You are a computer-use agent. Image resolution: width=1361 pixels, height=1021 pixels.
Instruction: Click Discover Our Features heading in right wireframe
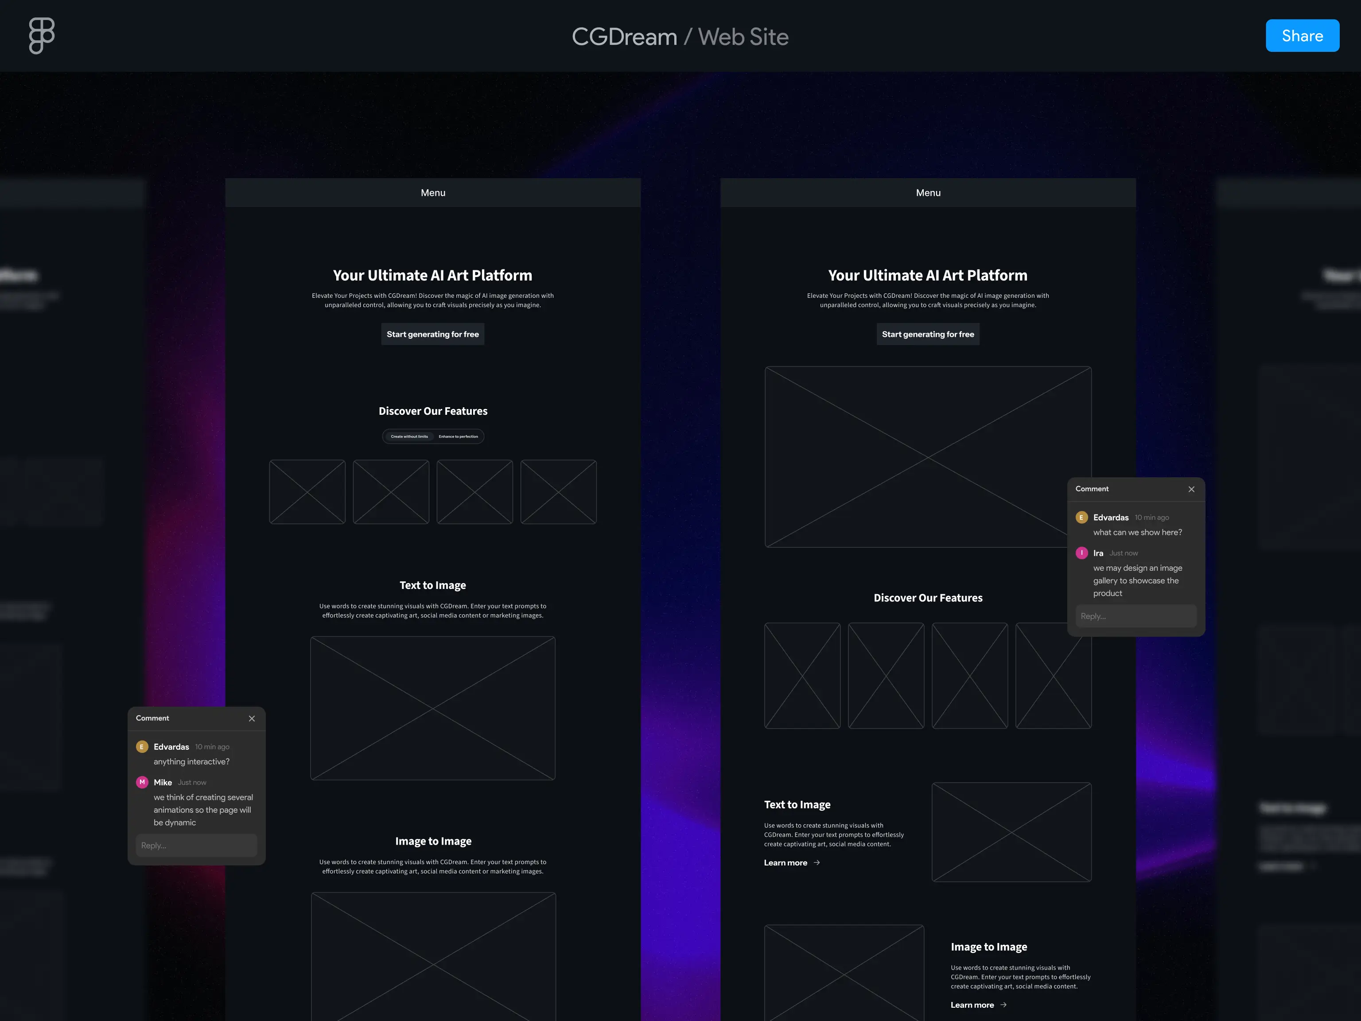pos(928,598)
